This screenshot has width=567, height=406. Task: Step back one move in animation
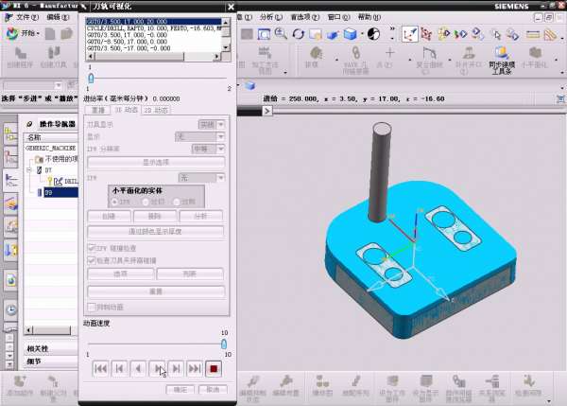pyautogui.click(x=119, y=369)
